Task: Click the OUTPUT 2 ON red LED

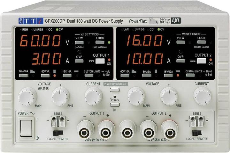Action: point(211,60)
